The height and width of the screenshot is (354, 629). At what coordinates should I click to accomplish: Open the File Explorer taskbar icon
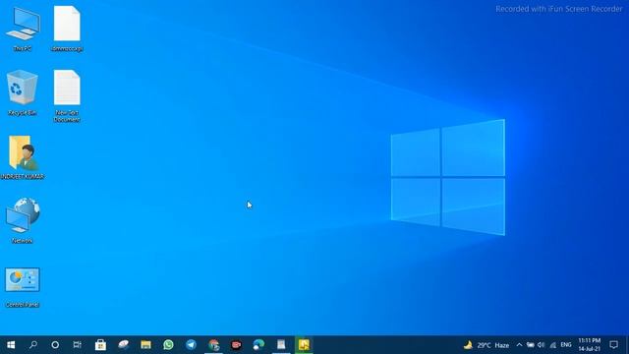click(145, 345)
